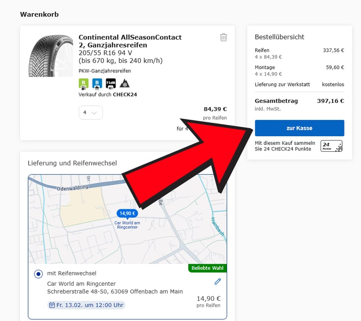Click the address 'Schreberstraße 48-50, 63069 Offenbach am Main'

pyautogui.click(x=115, y=291)
